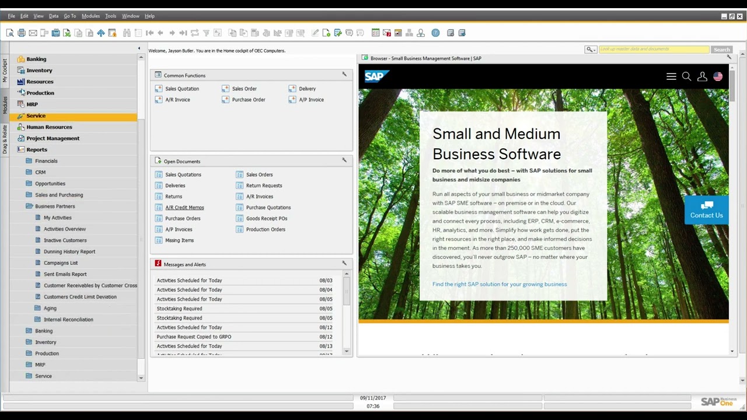Click the SAP logo in browser widget

click(x=376, y=76)
